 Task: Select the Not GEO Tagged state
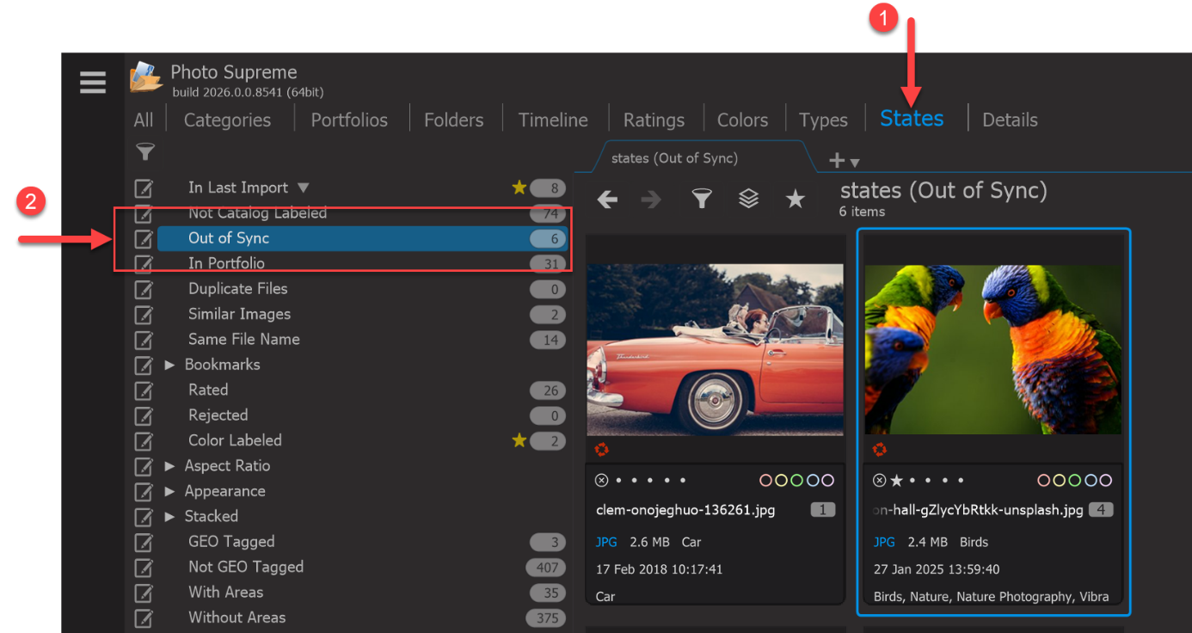pos(246,567)
